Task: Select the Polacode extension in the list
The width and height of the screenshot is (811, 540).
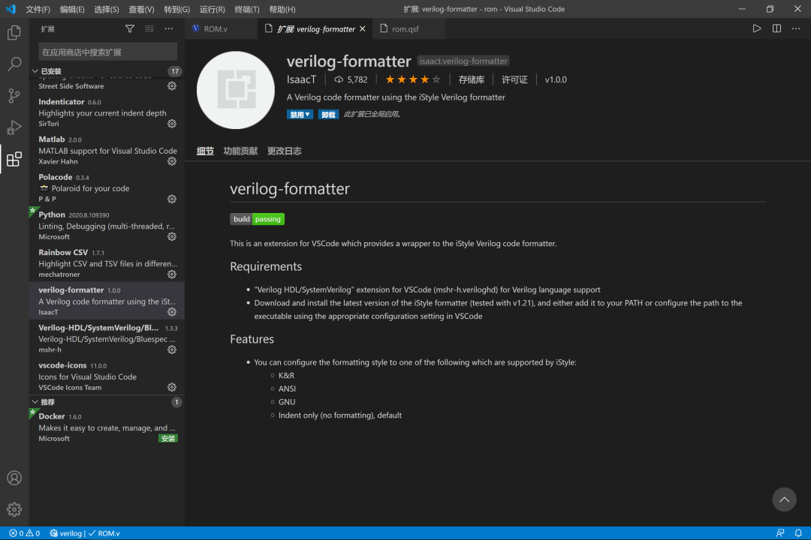Action: tap(107, 188)
